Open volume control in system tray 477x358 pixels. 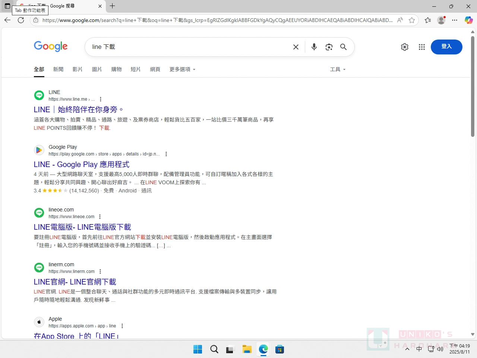point(440,349)
